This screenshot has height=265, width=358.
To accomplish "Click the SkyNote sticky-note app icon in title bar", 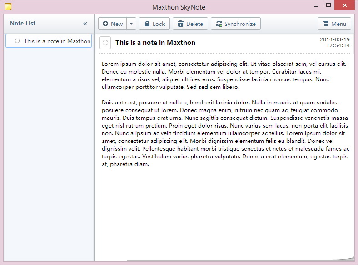I will click(8, 7).
